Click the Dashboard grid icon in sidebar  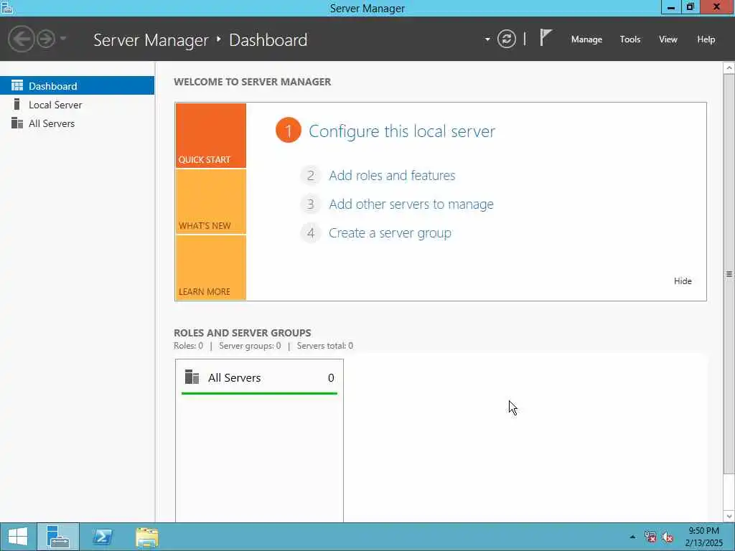17,85
